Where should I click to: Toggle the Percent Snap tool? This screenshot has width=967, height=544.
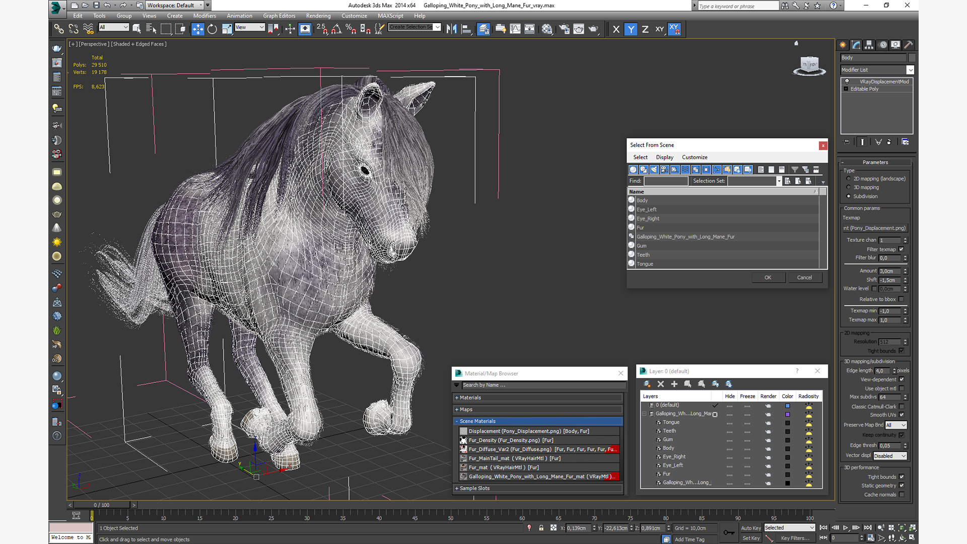pyautogui.click(x=351, y=29)
